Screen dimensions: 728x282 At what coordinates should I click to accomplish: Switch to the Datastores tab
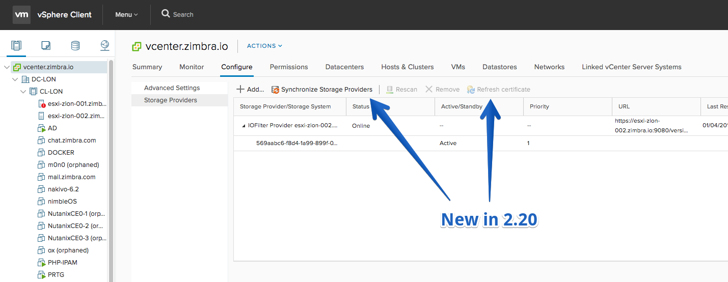(500, 67)
